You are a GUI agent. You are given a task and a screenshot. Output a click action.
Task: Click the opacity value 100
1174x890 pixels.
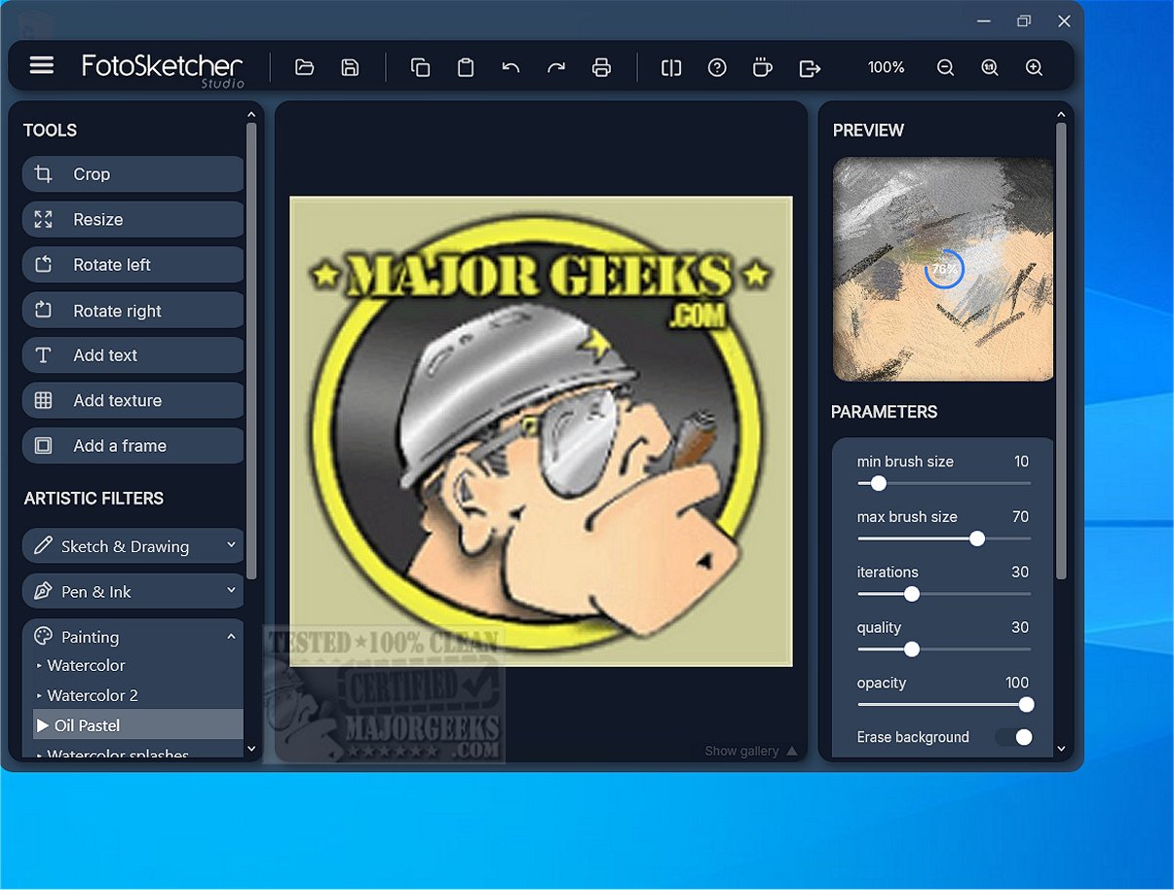[1017, 683]
